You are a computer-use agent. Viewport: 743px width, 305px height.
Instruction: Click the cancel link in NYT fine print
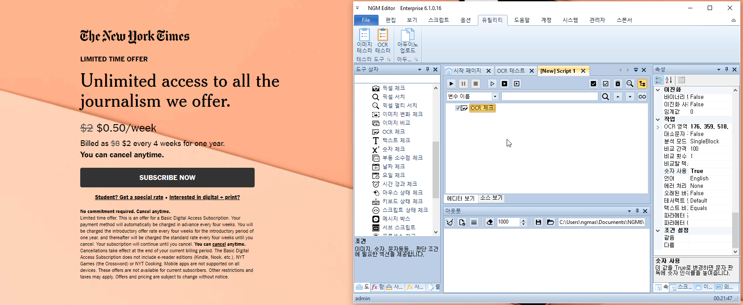219,244
